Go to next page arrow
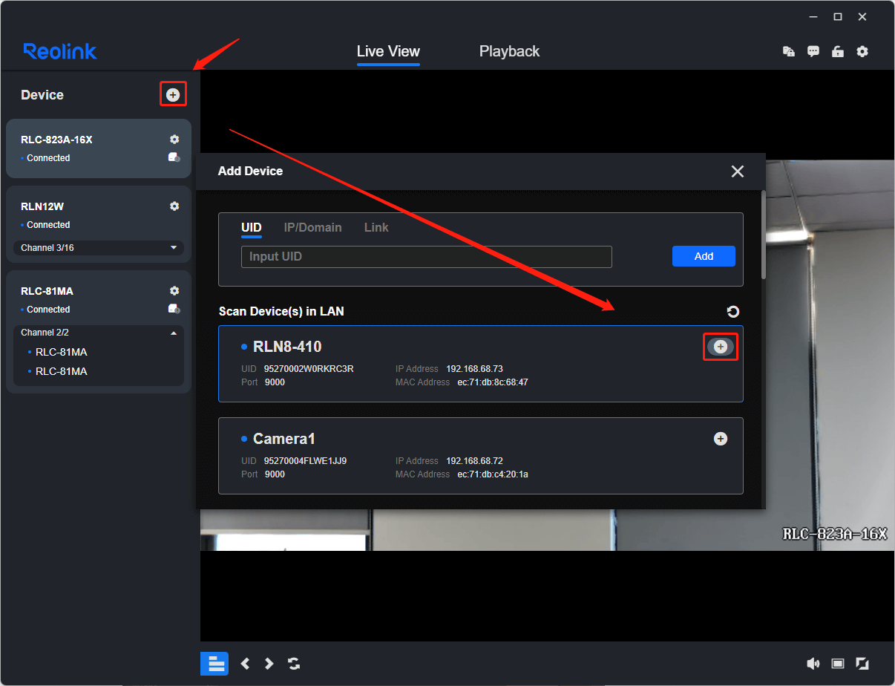Viewport: 895px width, 686px height. tap(269, 664)
